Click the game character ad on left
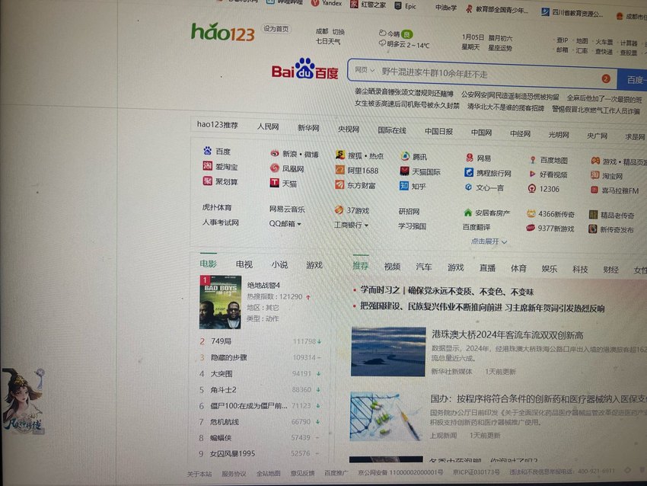 click(x=23, y=400)
